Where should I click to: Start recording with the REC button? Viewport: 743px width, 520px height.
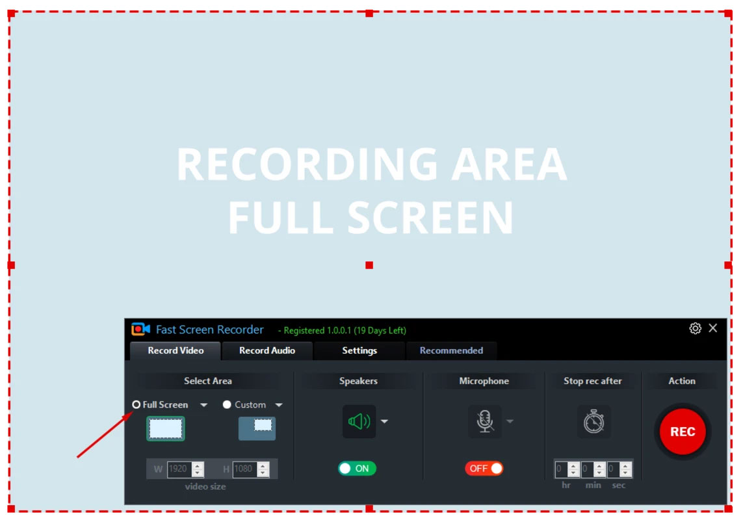tap(683, 432)
